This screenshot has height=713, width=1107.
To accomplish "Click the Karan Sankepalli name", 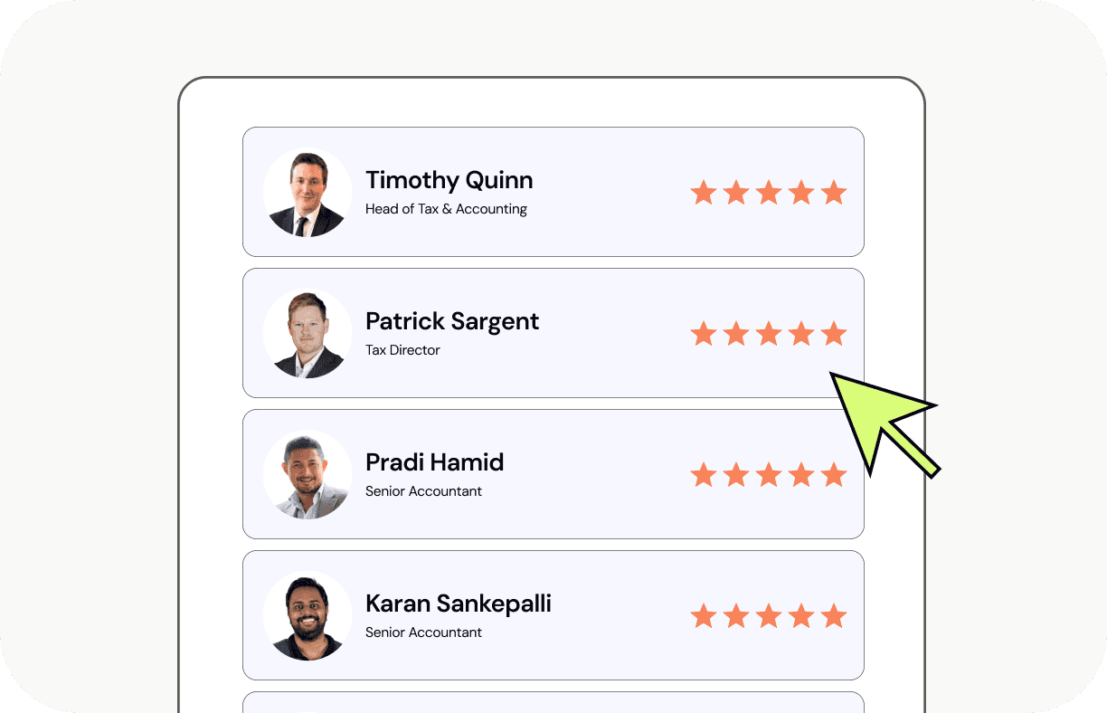I will tap(458, 604).
